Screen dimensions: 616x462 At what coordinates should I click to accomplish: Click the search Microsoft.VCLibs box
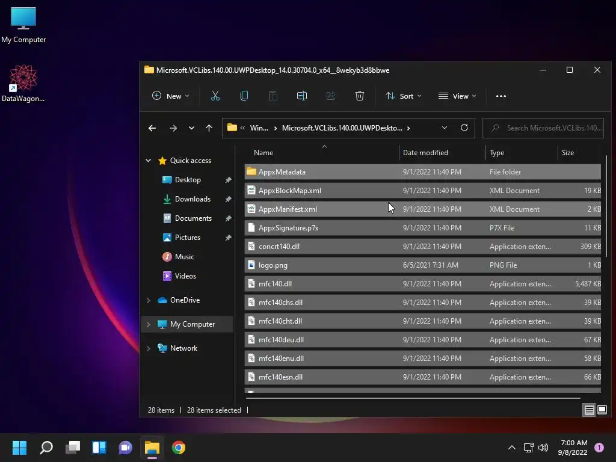(543, 128)
